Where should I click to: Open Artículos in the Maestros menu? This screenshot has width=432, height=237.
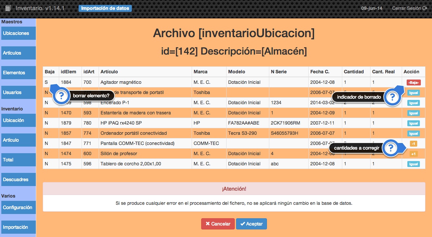(18, 53)
